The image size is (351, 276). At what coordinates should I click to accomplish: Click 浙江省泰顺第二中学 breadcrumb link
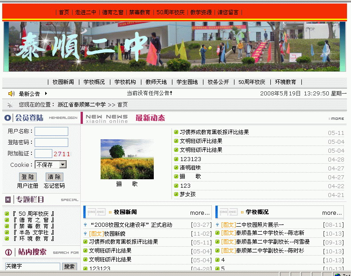point(82,105)
